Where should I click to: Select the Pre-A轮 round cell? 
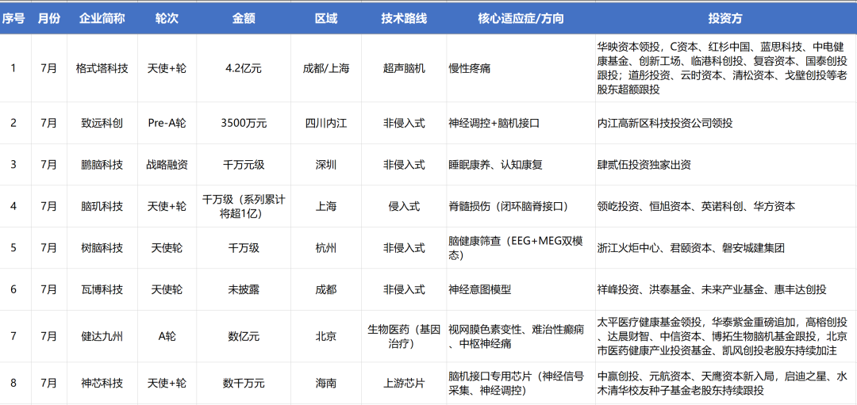[x=167, y=124]
